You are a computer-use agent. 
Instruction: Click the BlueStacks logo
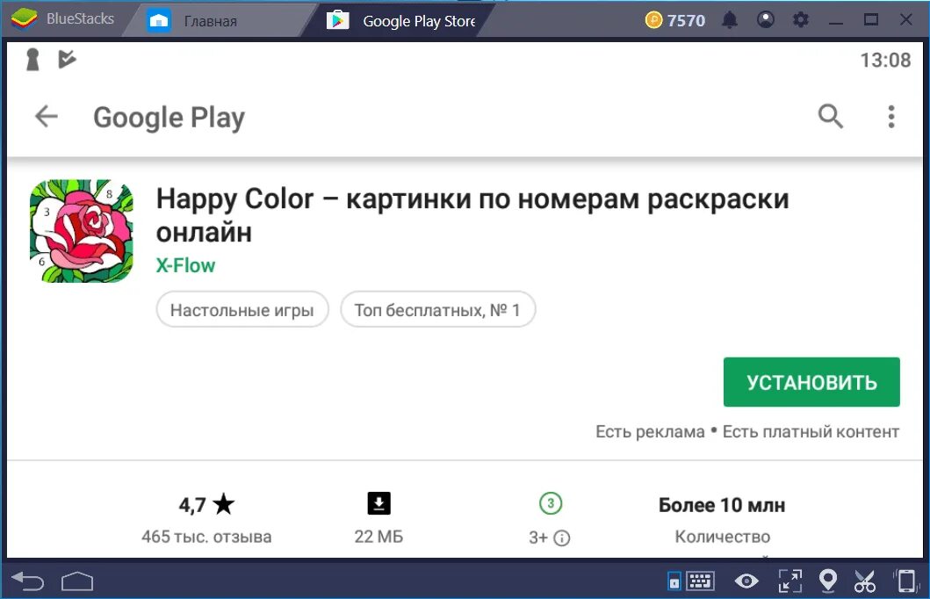[x=25, y=19]
